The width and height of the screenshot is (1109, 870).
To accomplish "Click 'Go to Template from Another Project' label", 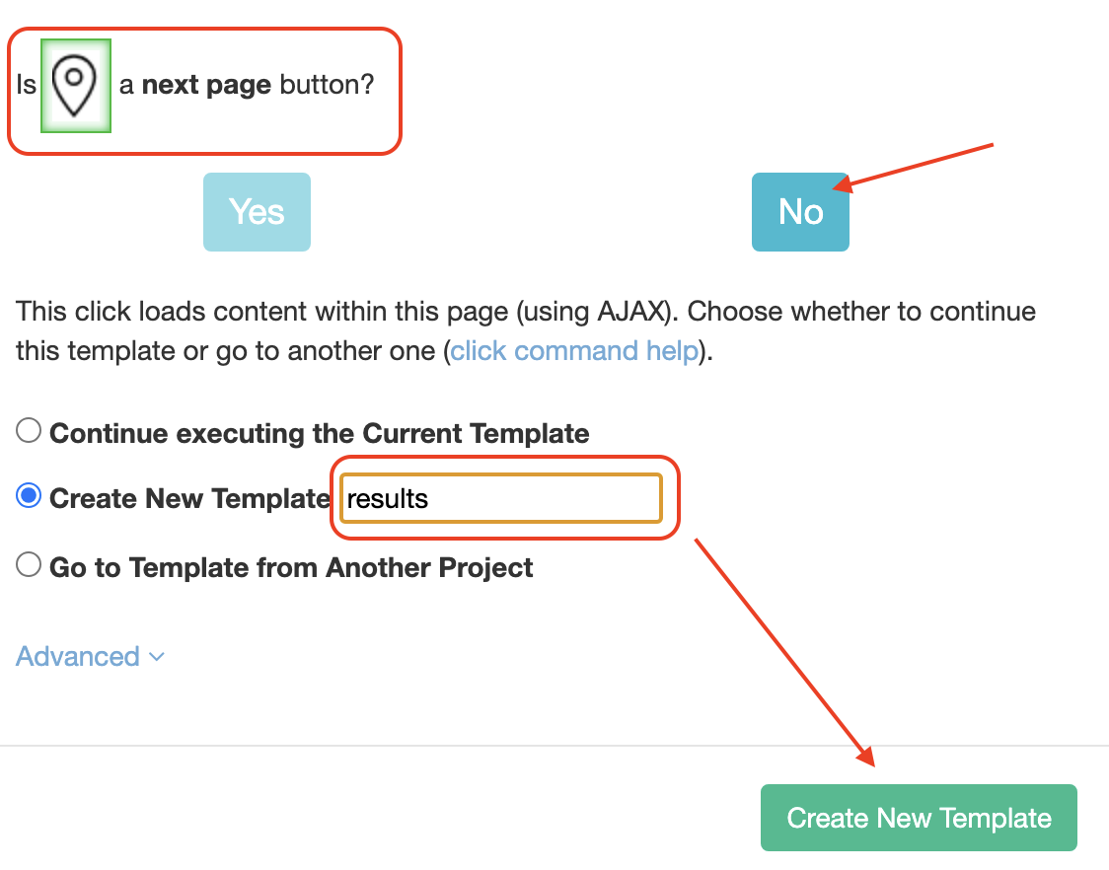I will pyautogui.click(x=291, y=567).
